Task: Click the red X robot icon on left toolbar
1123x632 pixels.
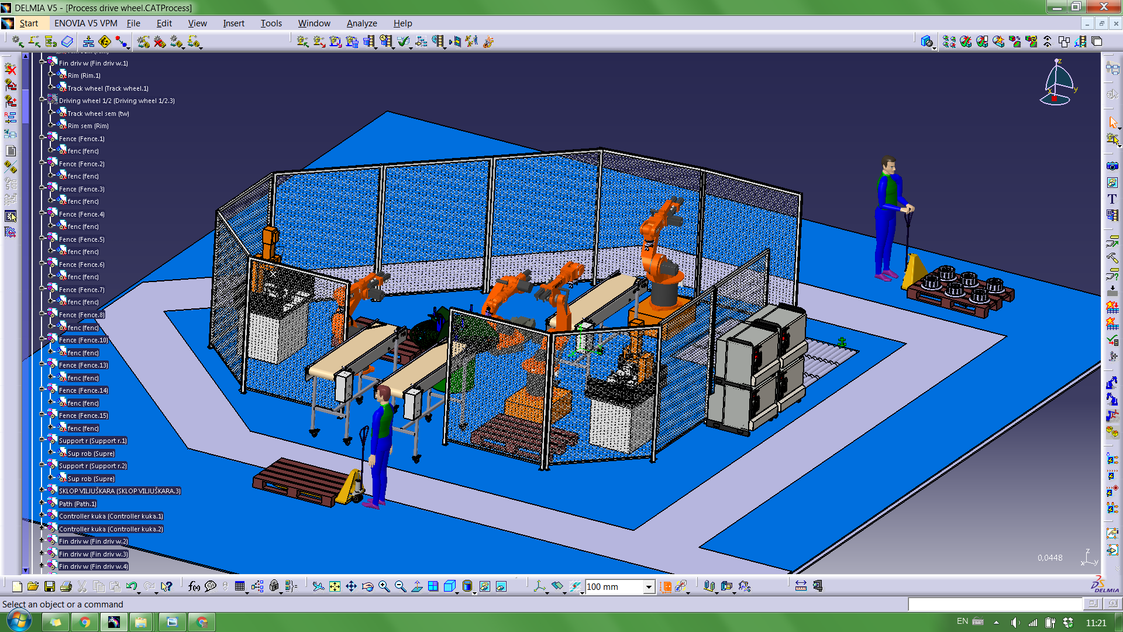Action: tap(11, 68)
